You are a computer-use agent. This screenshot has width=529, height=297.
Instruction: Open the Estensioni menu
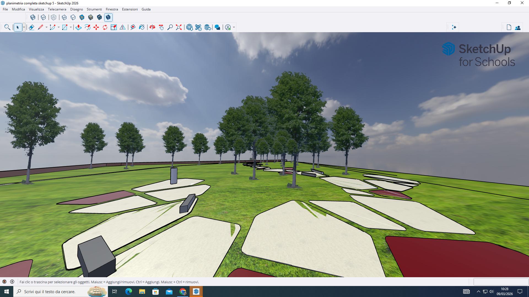(x=130, y=9)
